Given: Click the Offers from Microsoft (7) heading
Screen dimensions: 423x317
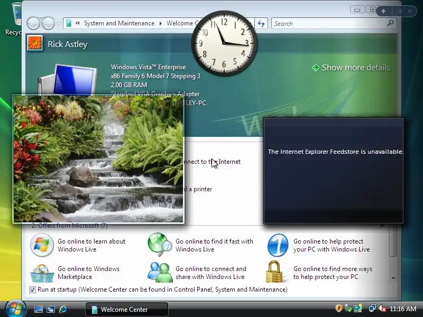Looking at the screenshot, I should point(70,226).
